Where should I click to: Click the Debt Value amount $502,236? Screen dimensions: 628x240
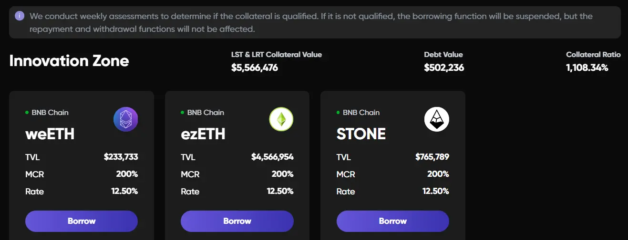[444, 68]
